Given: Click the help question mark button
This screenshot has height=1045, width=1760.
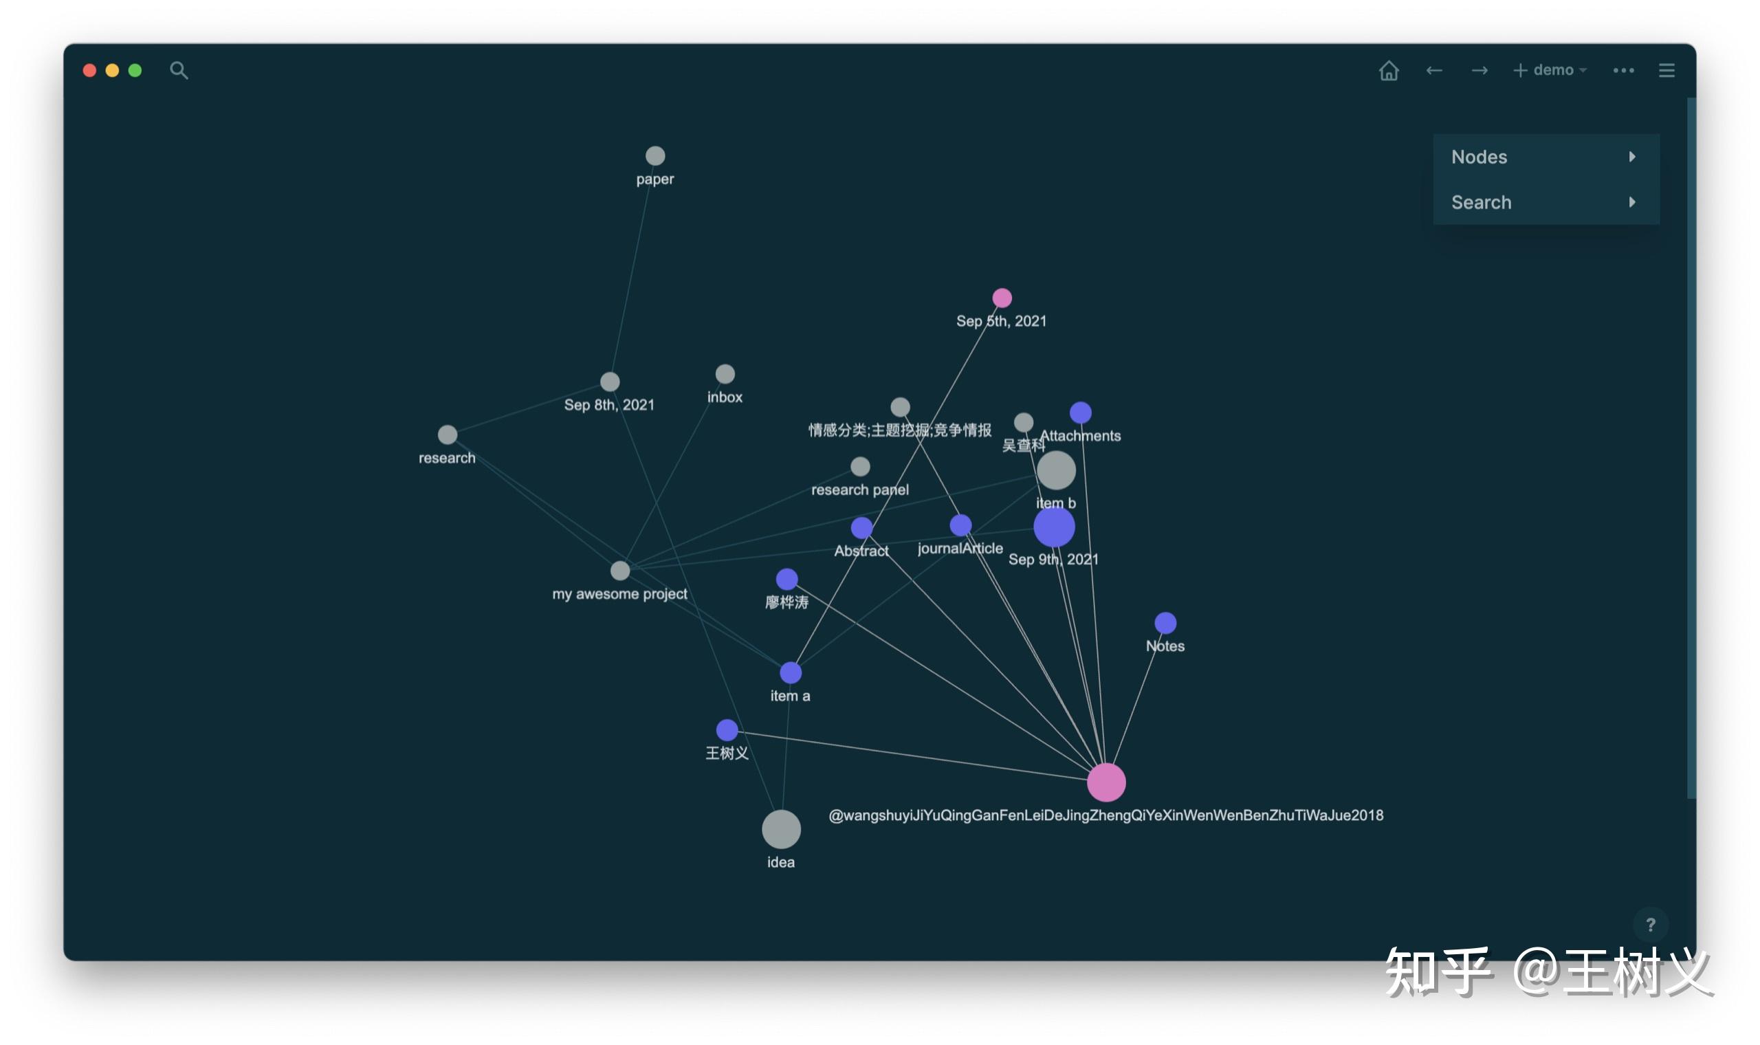Looking at the screenshot, I should (1649, 925).
